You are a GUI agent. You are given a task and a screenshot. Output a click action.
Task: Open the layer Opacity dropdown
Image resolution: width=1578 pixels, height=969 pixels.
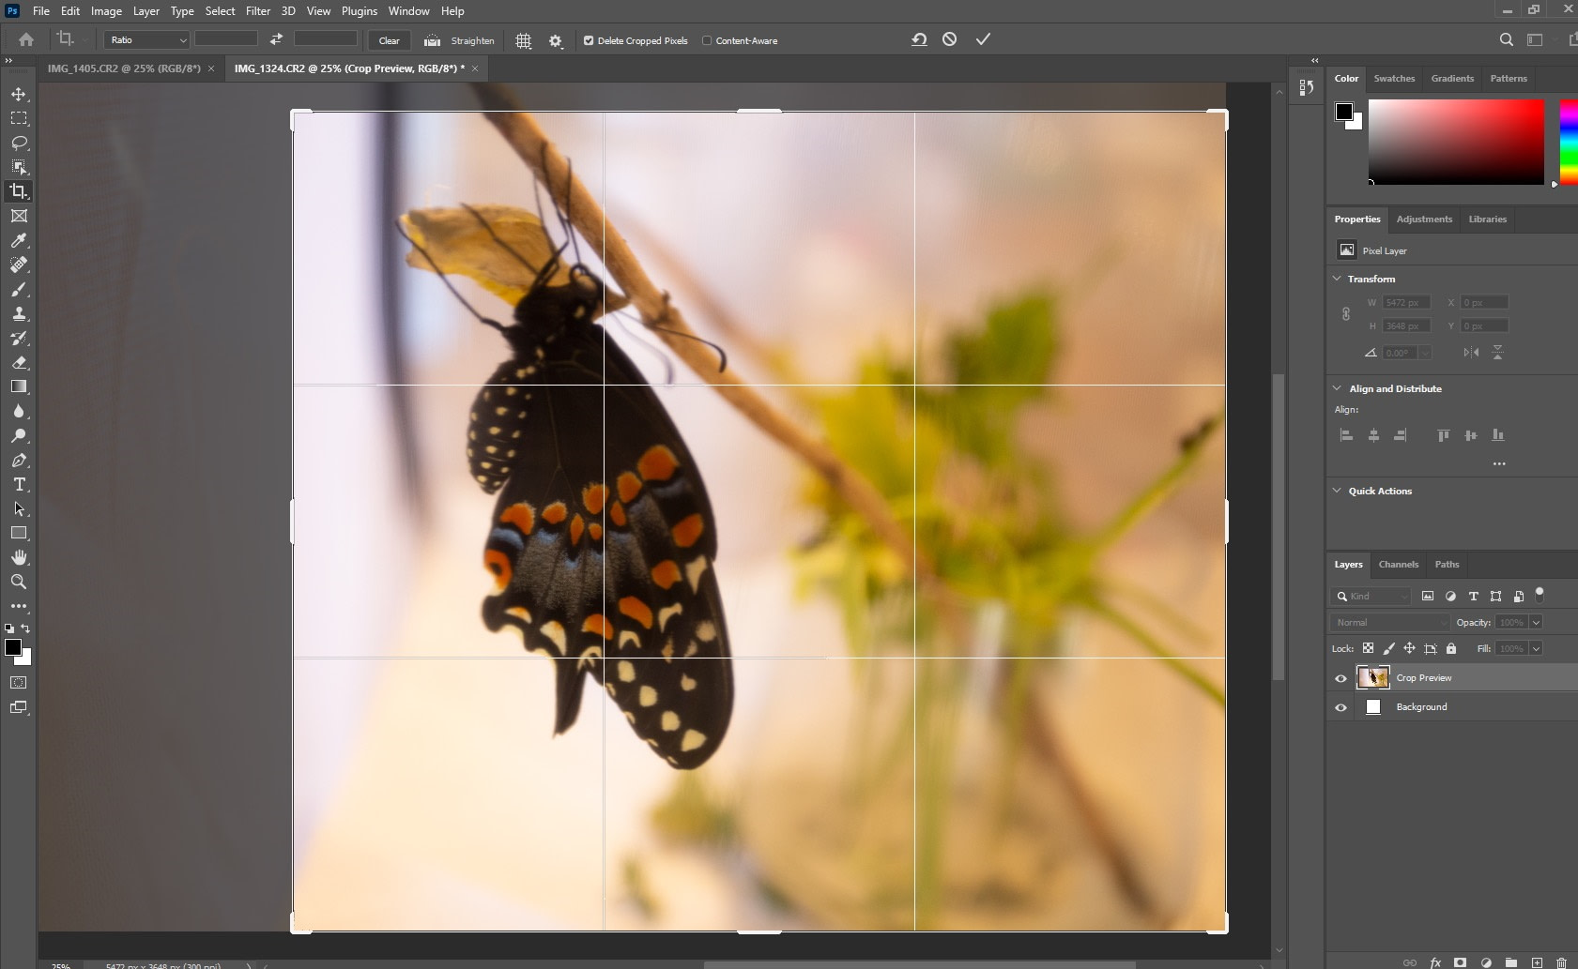[x=1536, y=622]
